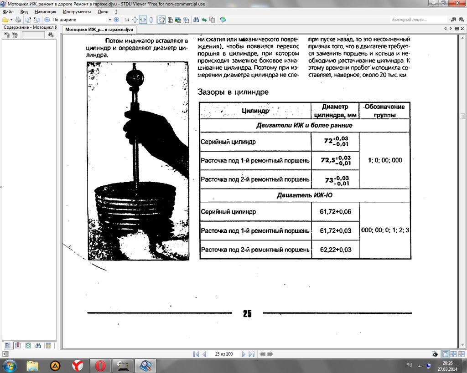Select the 'Мотоцикл ИЖ_р... в гараже.djvu' tab

pyautogui.click(x=99, y=29)
